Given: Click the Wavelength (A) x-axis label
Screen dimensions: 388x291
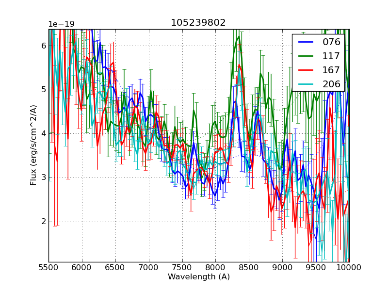Looking at the screenshot, I should click(x=199, y=277).
